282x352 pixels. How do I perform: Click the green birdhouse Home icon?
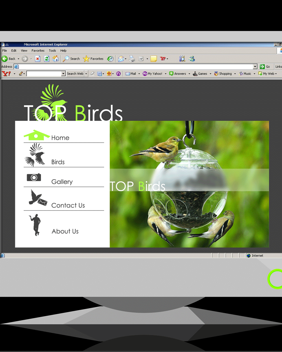tap(36, 135)
